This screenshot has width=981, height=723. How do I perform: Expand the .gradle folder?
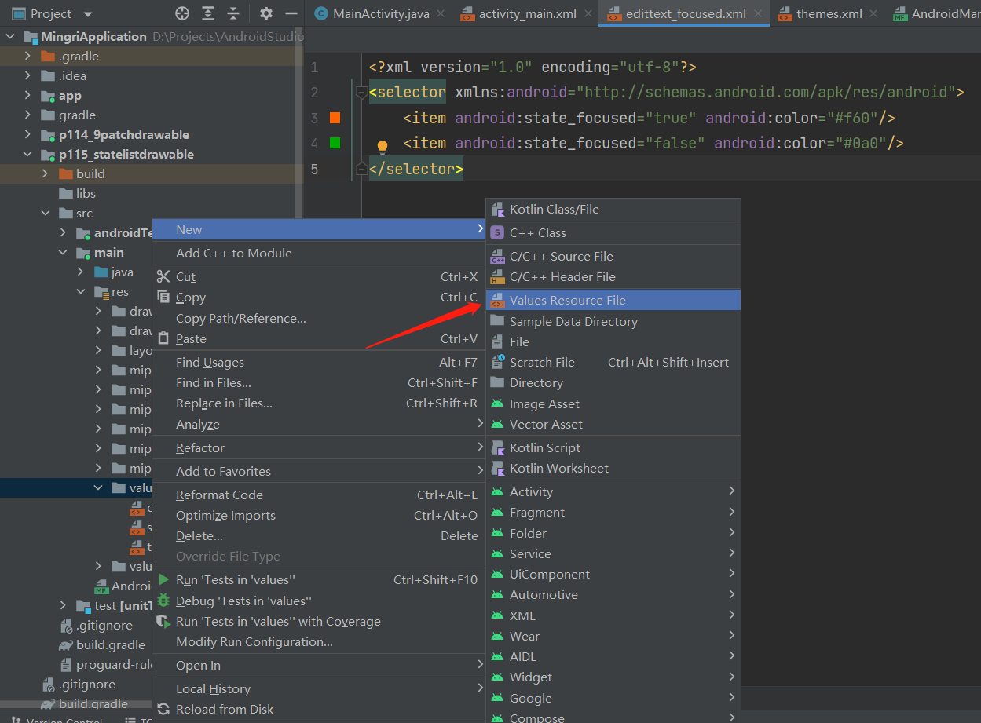[x=27, y=56]
